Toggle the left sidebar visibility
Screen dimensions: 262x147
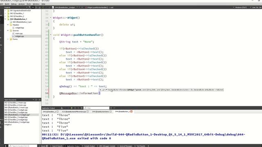pyautogui.click(x=5, y=146)
